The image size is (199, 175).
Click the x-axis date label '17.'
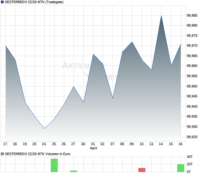[x=5, y=144]
